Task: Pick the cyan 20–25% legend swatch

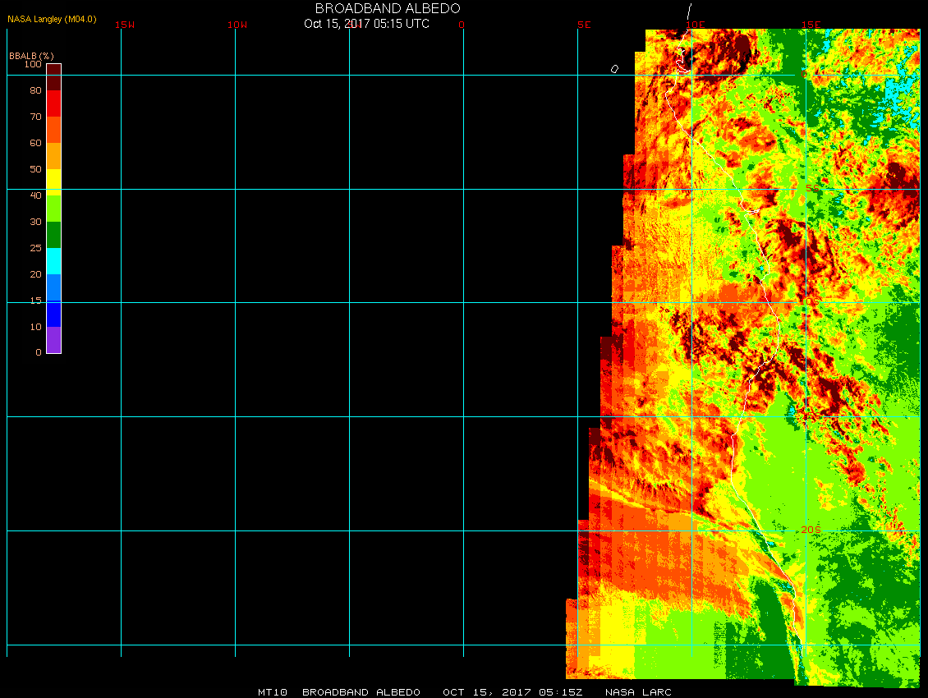Action: (x=53, y=260)
